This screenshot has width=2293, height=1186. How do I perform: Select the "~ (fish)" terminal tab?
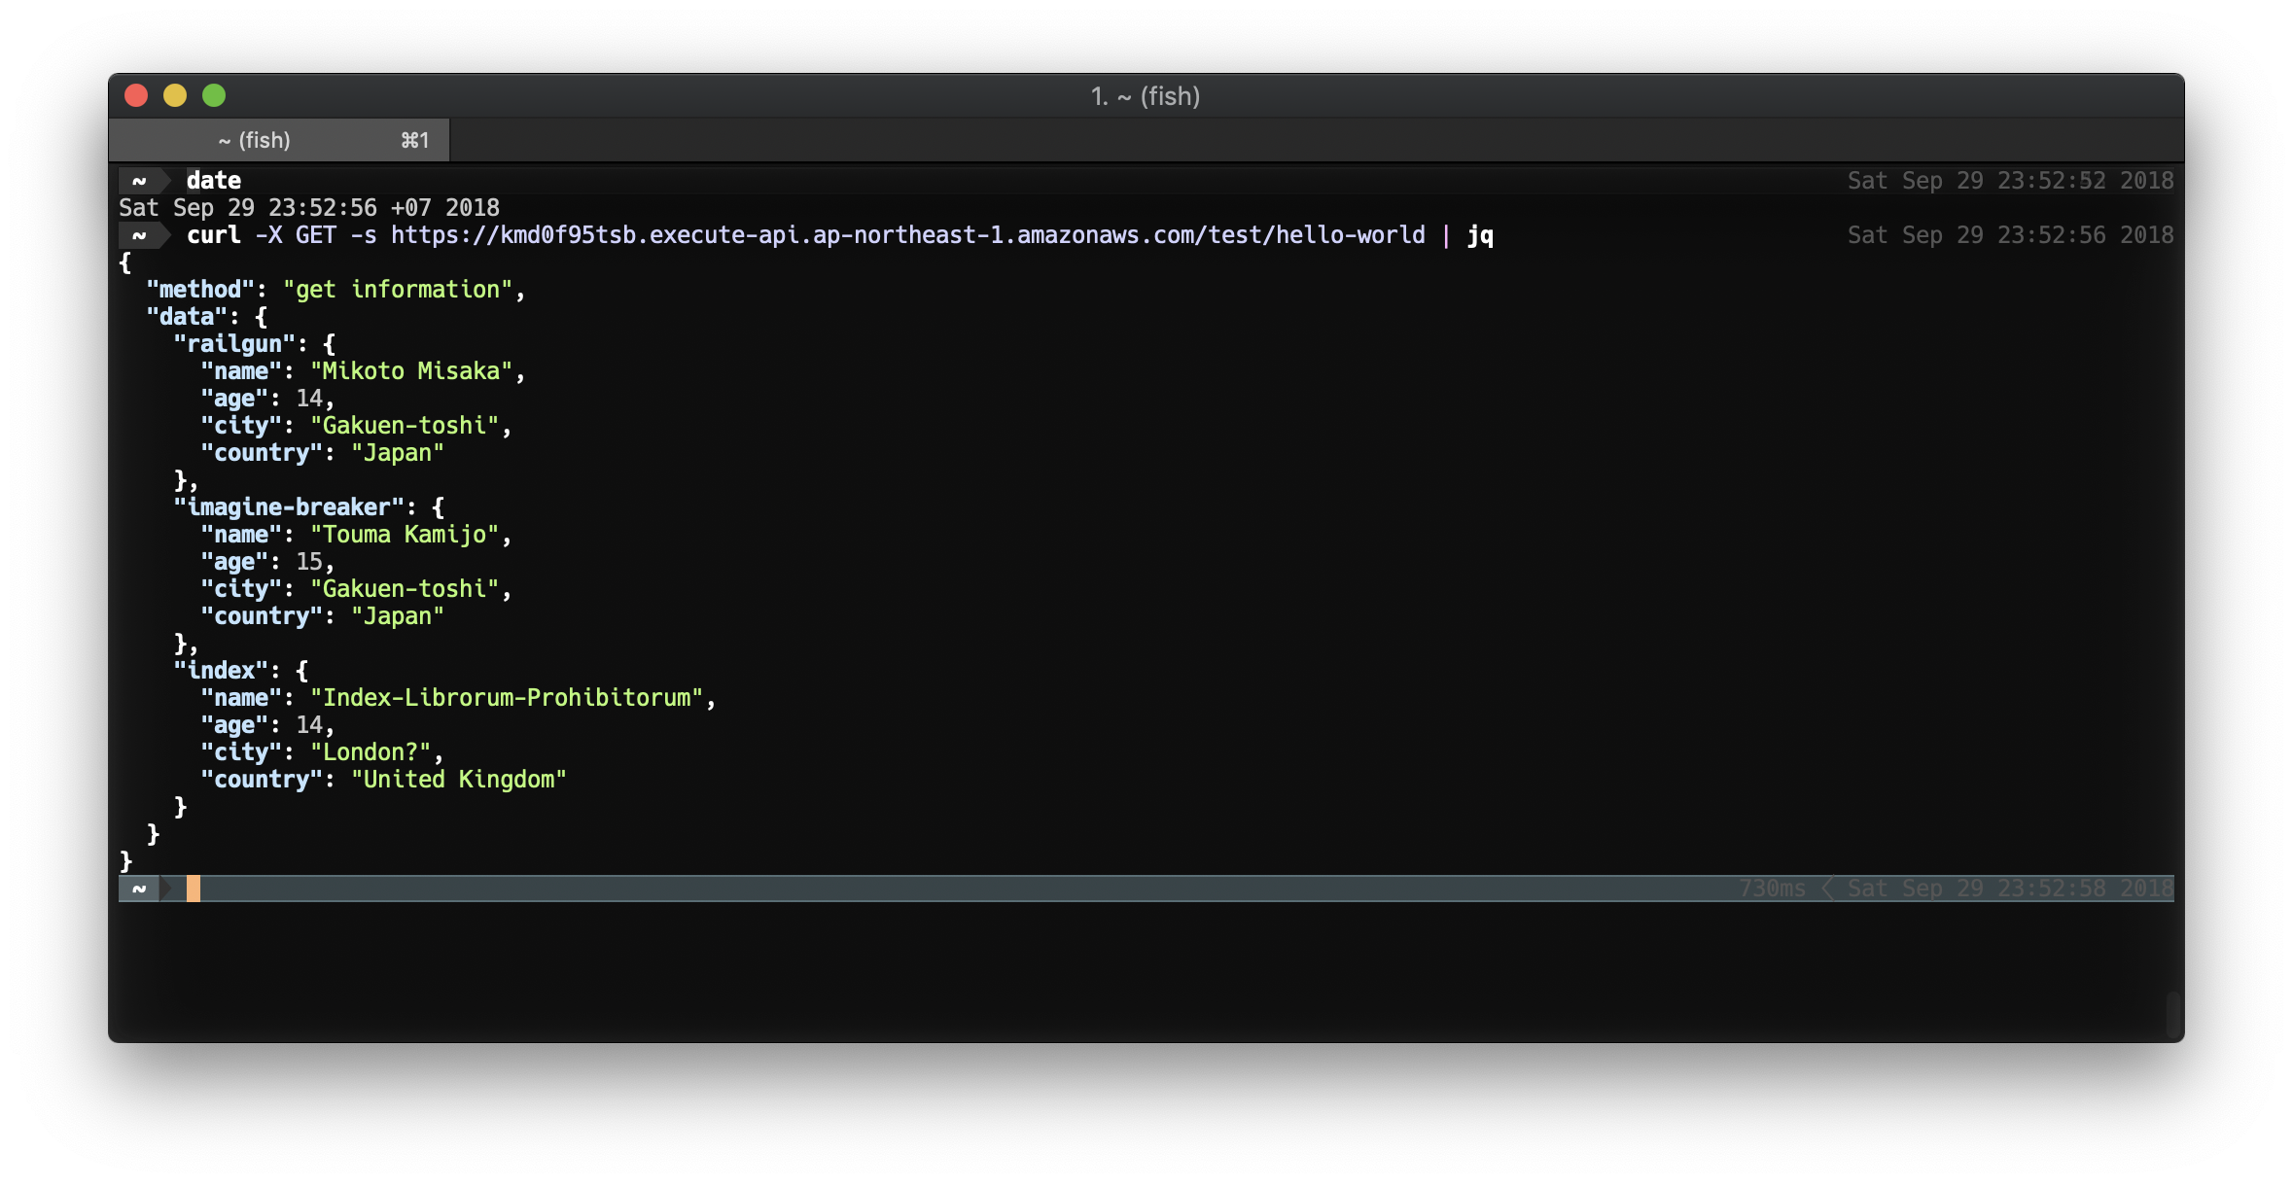click(x=279, y=140)
